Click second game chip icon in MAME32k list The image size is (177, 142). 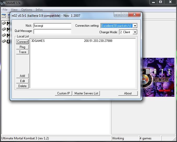coord(4,29)
